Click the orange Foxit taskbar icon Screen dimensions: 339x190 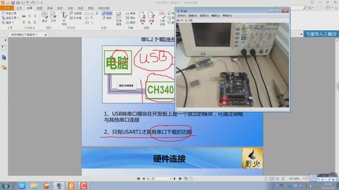[72, 185]
